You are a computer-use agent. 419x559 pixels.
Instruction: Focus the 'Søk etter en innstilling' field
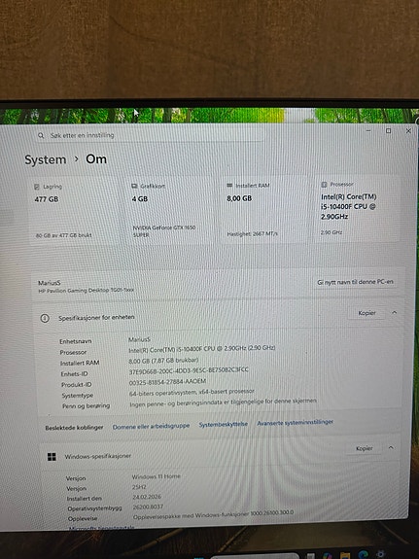150,135
